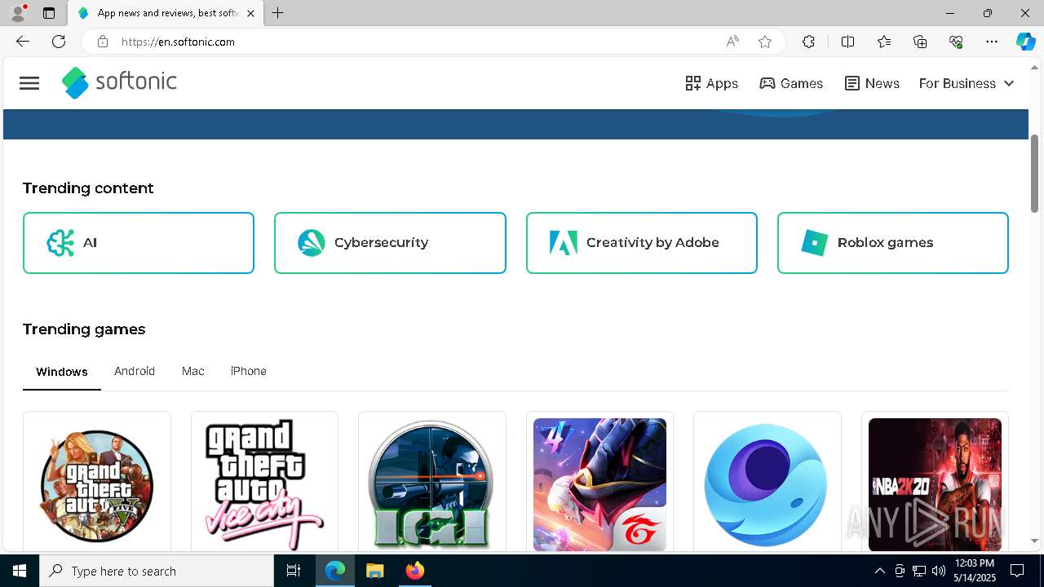Screen dimensions: 1044x587
Task: Open the Softonic hamburger menu
Action: click(x=29, y=83)
